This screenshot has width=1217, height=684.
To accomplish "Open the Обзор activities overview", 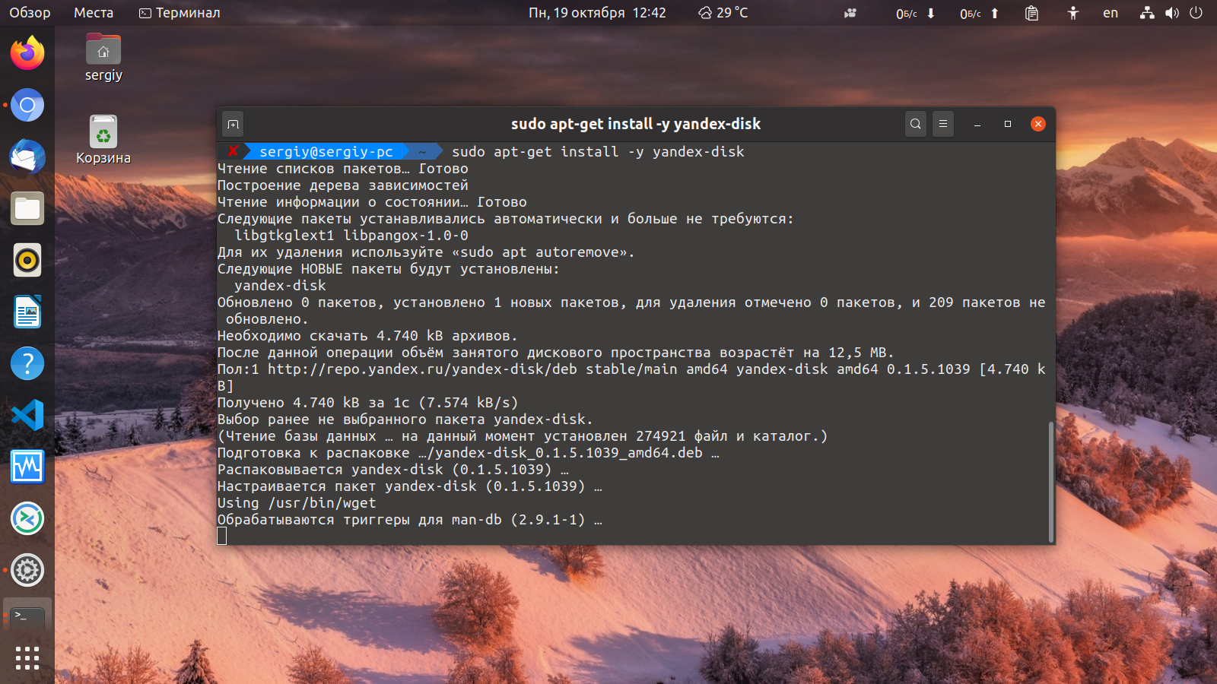I will [x=30, y=13].
